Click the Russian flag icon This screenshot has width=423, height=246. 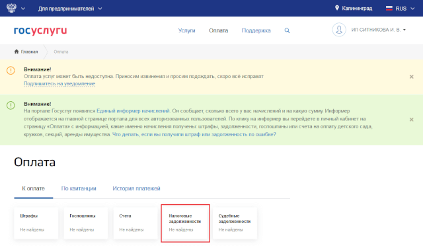[389, 9]
